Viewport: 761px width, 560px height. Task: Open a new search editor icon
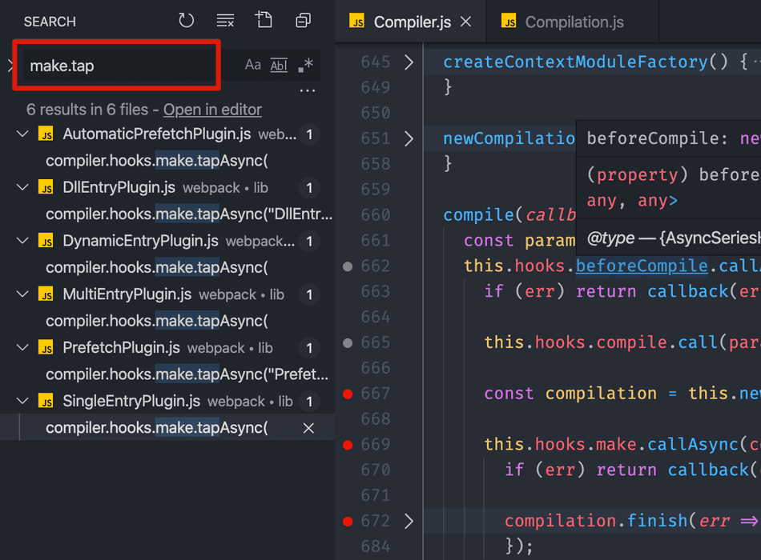(x=264, y=20)
